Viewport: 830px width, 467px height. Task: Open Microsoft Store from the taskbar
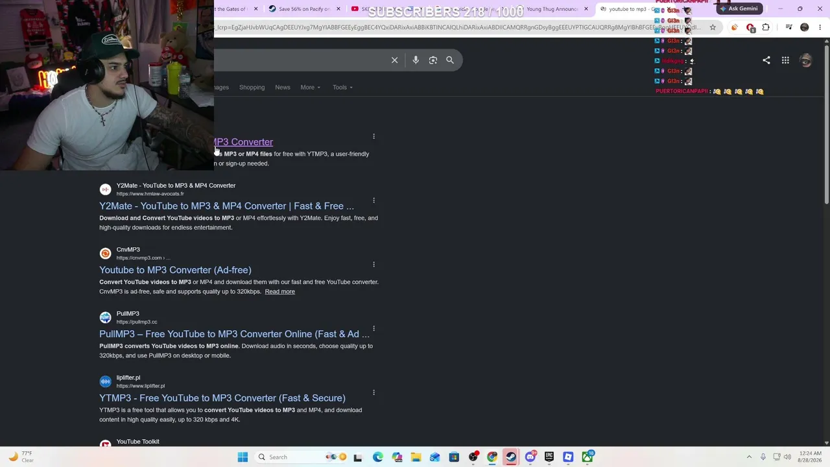pyautogui.click(x=454, y=457)
